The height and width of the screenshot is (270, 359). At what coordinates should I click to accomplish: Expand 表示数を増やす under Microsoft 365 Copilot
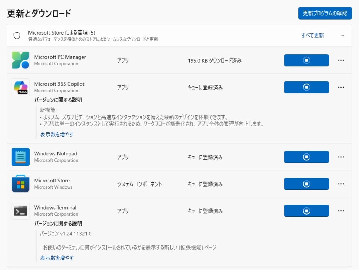(57, 134)
